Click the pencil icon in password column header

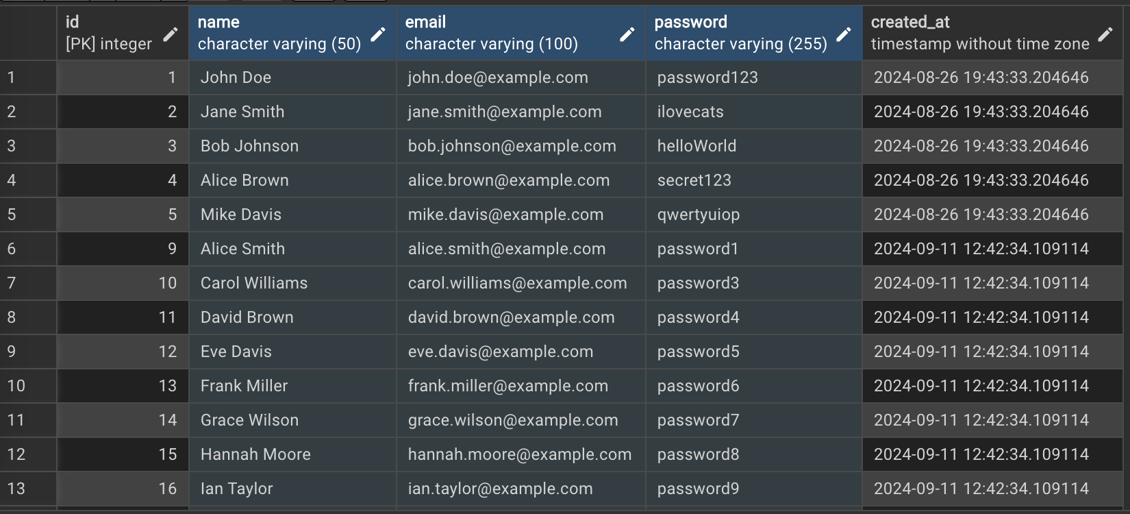[844, 34]
